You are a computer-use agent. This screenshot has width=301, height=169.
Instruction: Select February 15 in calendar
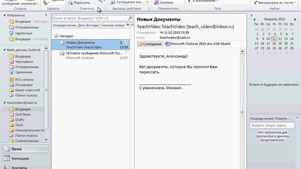pos(256,44)
